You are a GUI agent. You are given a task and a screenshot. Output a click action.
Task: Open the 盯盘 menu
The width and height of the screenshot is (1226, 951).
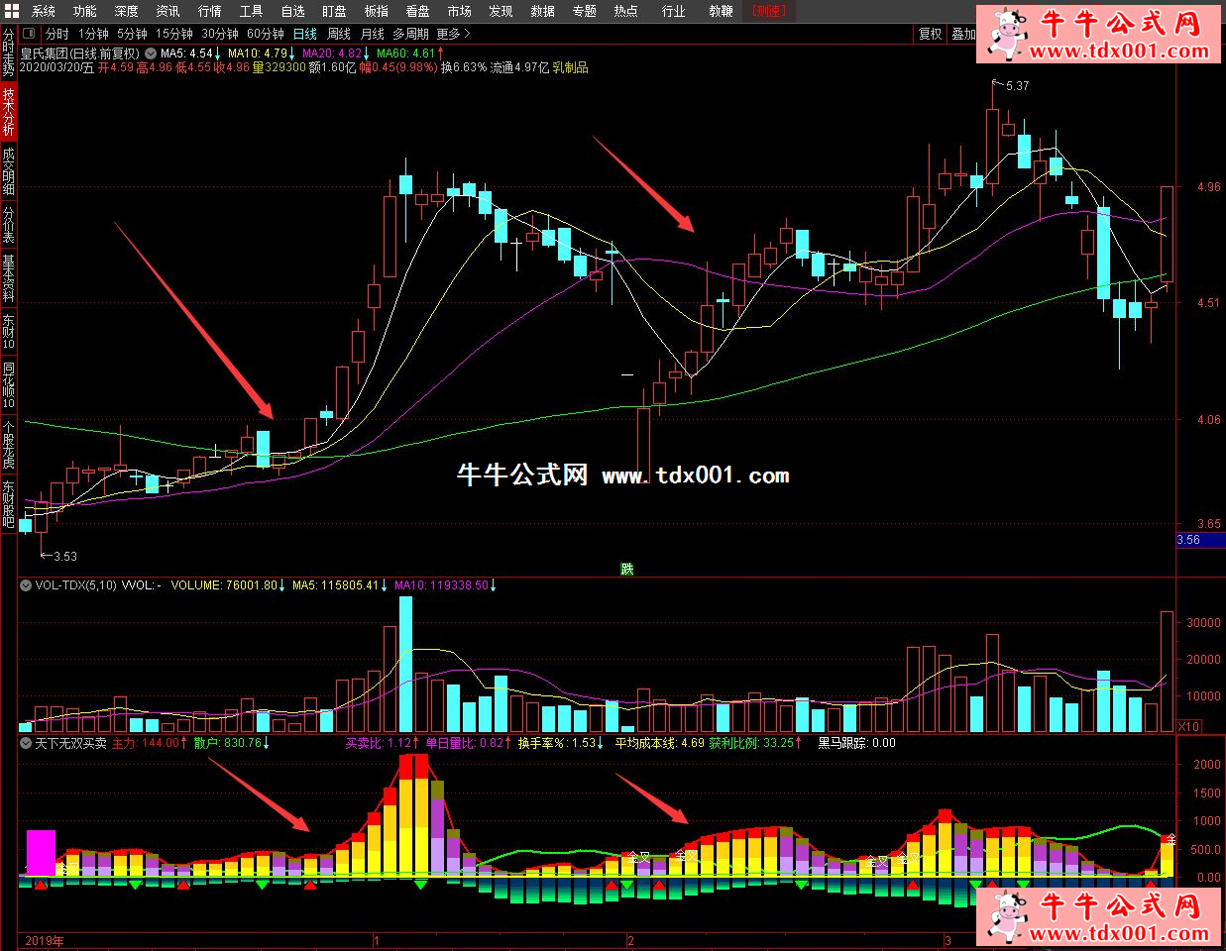click(x=335, y=11)
